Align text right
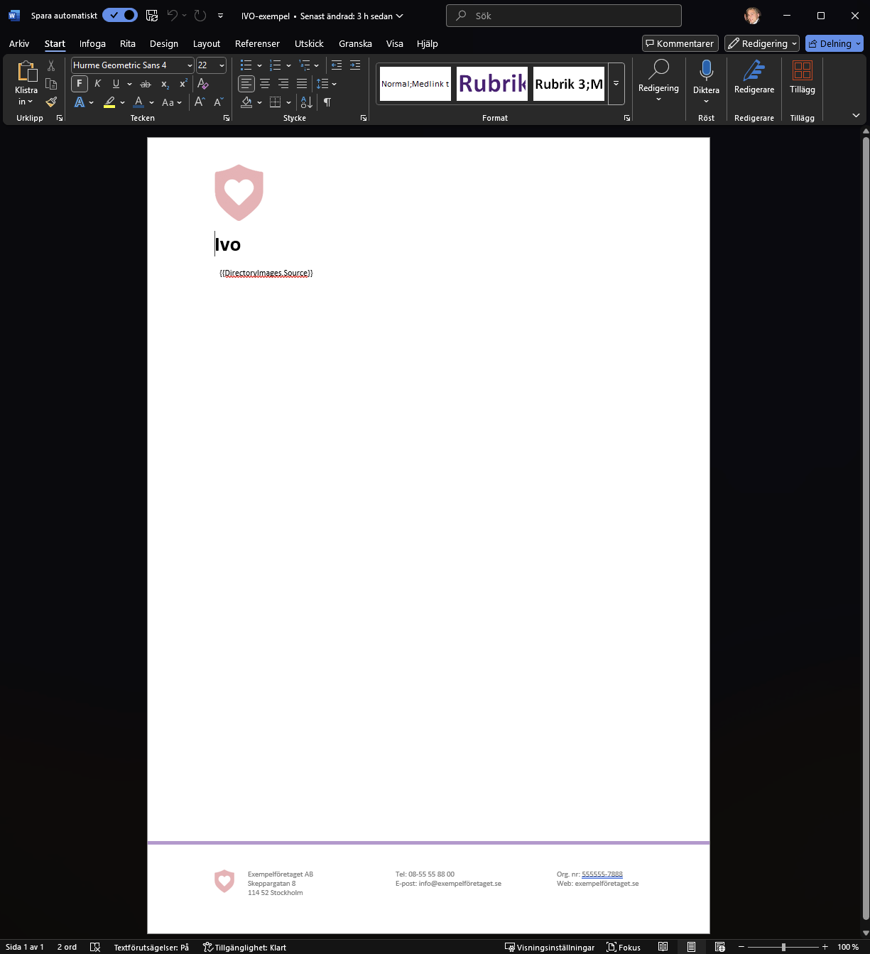 coord(283,84)
